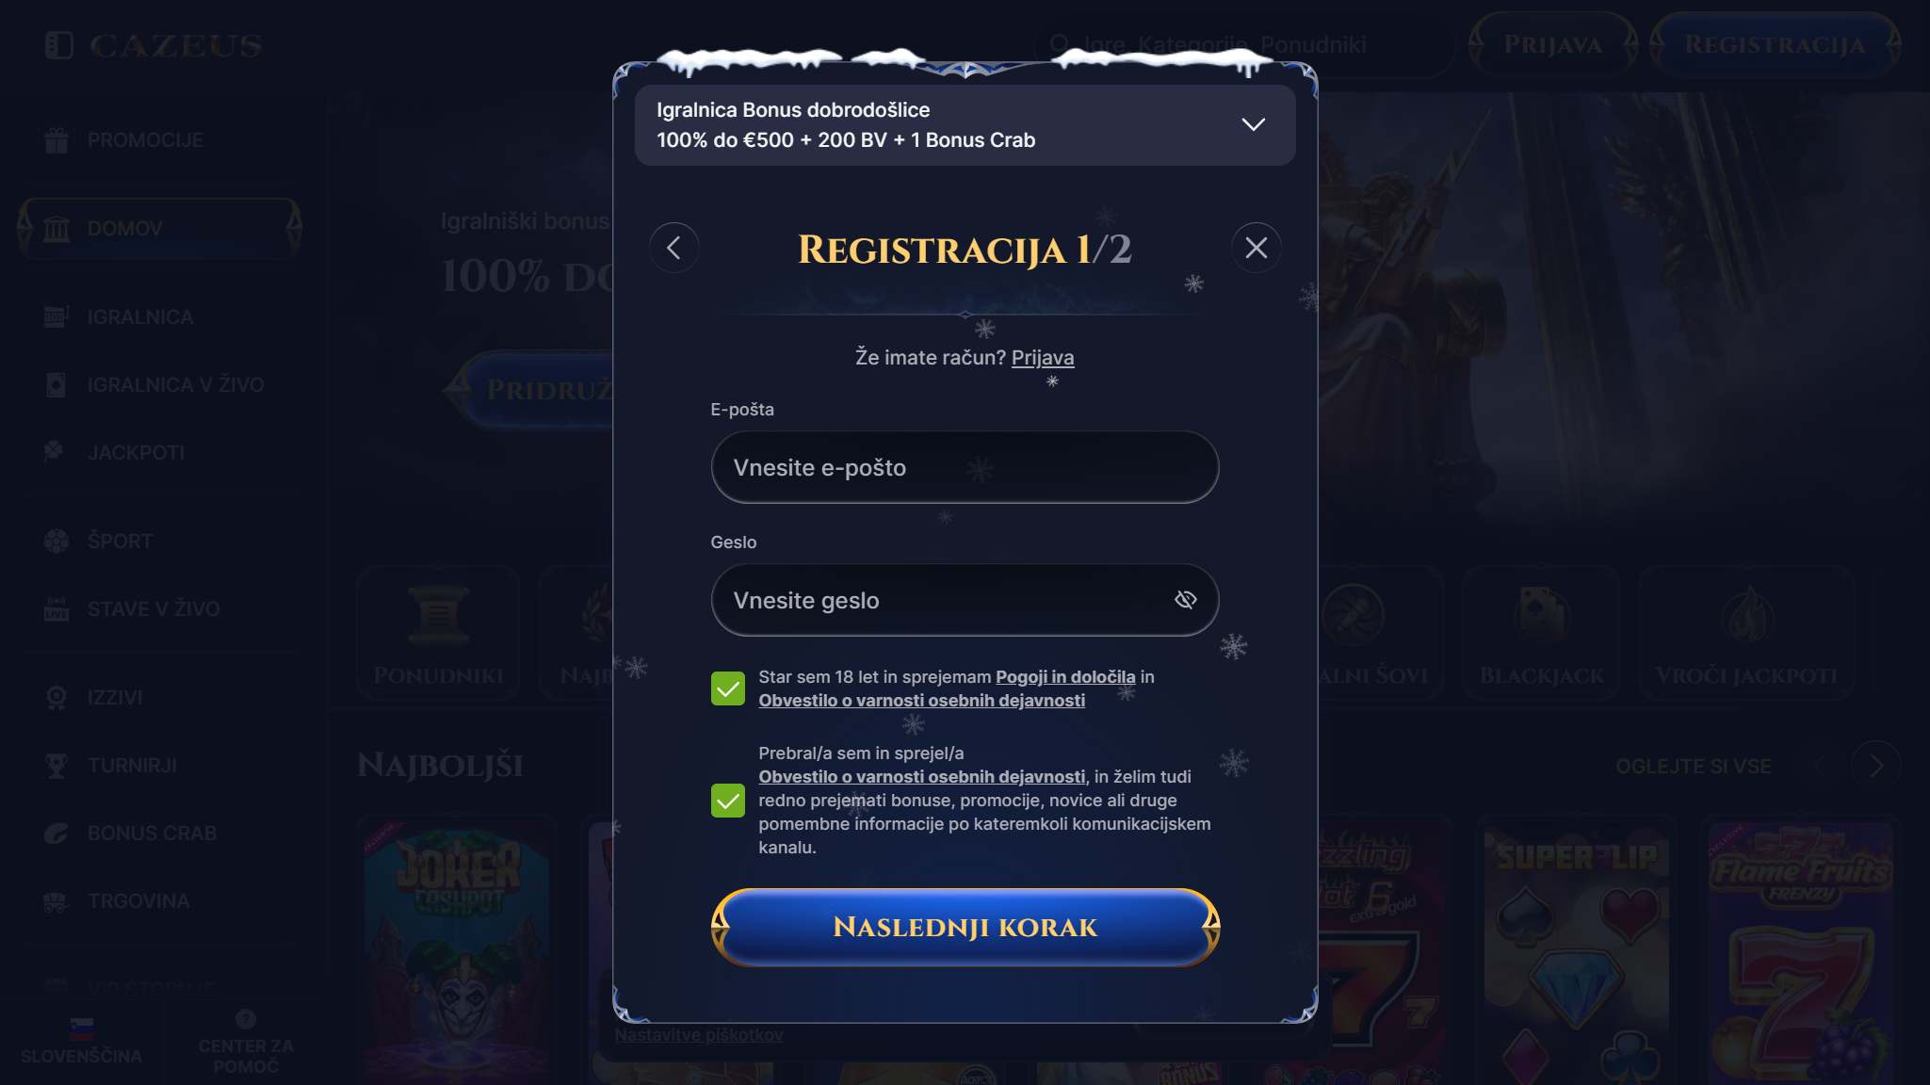Open Pogoji in določila link
Viewport: 1930px width, 1085px height.
click(x=1065, y=676)
